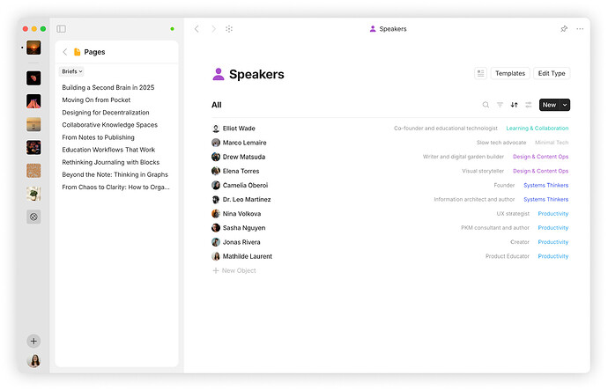Open page Moving On from Pocket
The width and height of the screenshot is (608, 390).
[x=96, y=99]
